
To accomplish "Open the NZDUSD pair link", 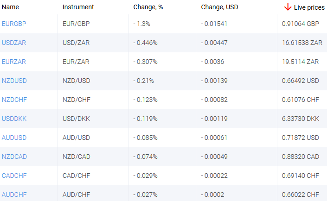I will point(14,81).
